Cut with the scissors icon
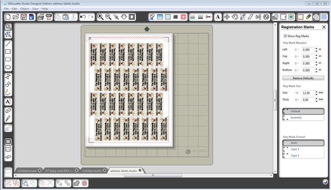The image size is (331, 190). click(74, 17)
